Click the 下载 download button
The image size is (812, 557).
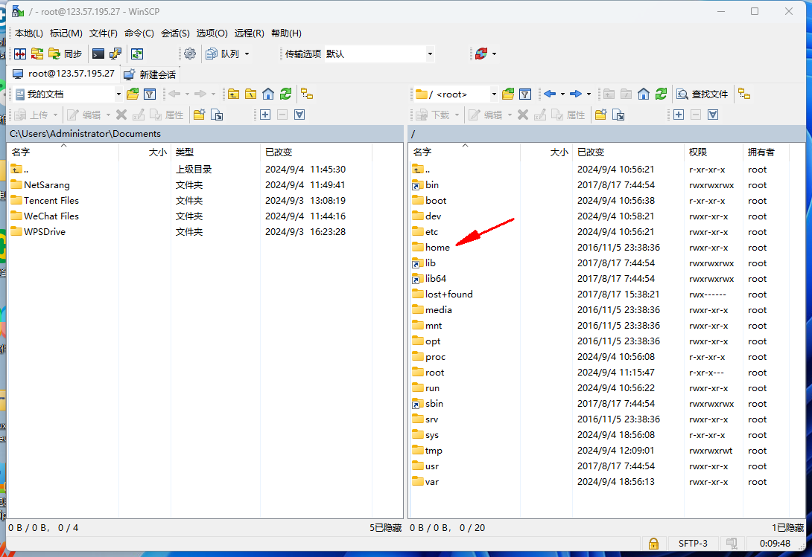click(x=433, y=115)
